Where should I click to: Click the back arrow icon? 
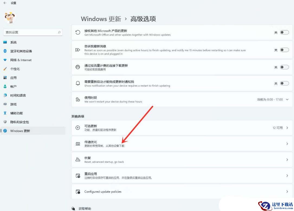[5, 3]
